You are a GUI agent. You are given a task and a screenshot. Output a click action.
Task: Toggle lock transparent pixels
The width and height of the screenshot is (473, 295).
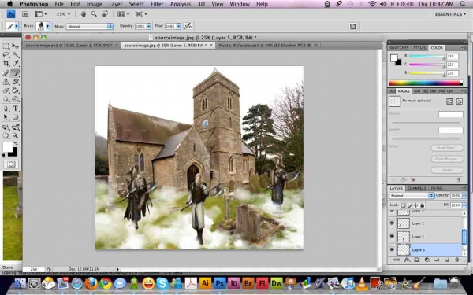[404, 205]
